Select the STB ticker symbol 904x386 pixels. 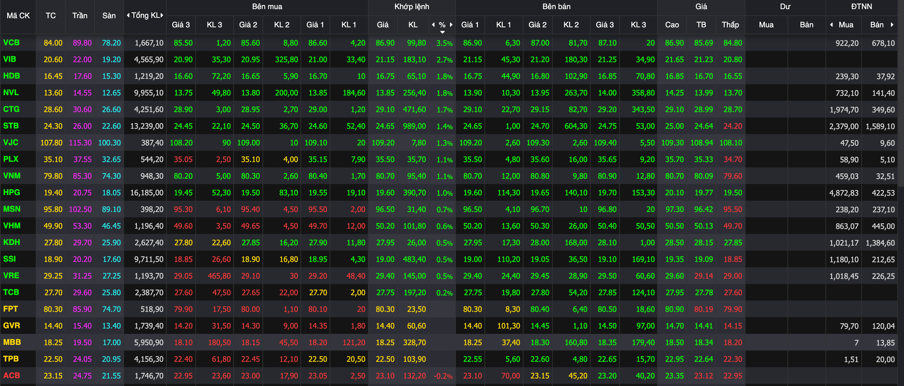pos(11,126)
